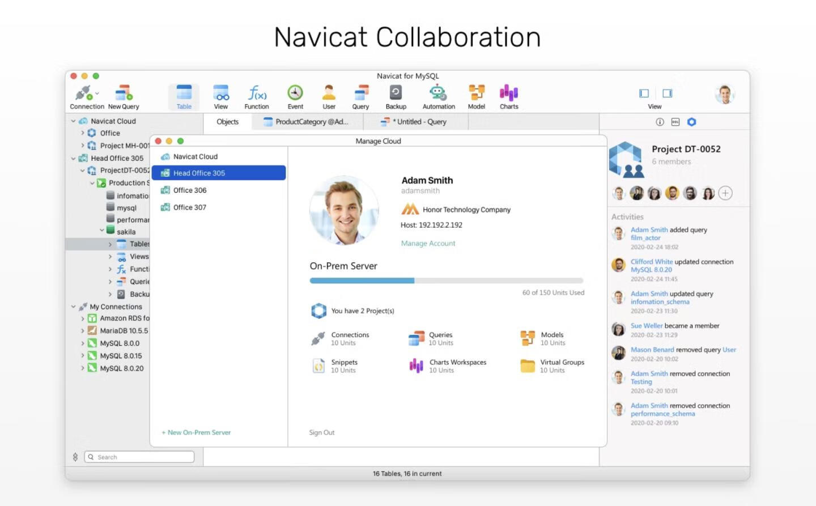Click the On-Prem Server usage bar
Viewport: 816px width, 506px height.
pos(447,280)
